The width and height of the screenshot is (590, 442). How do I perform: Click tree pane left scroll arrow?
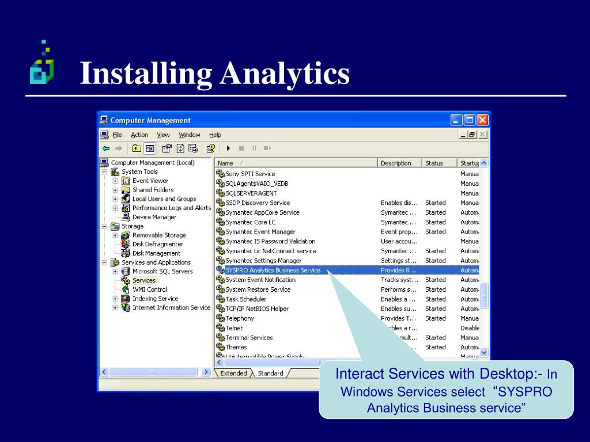tap(104, 372)
